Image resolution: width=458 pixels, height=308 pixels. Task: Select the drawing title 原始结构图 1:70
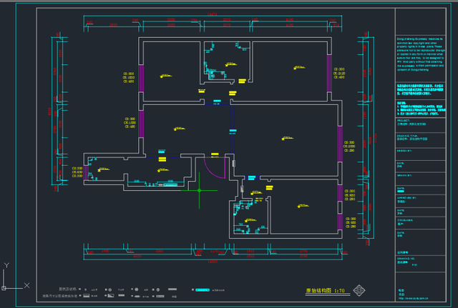[x=326, y=291]
